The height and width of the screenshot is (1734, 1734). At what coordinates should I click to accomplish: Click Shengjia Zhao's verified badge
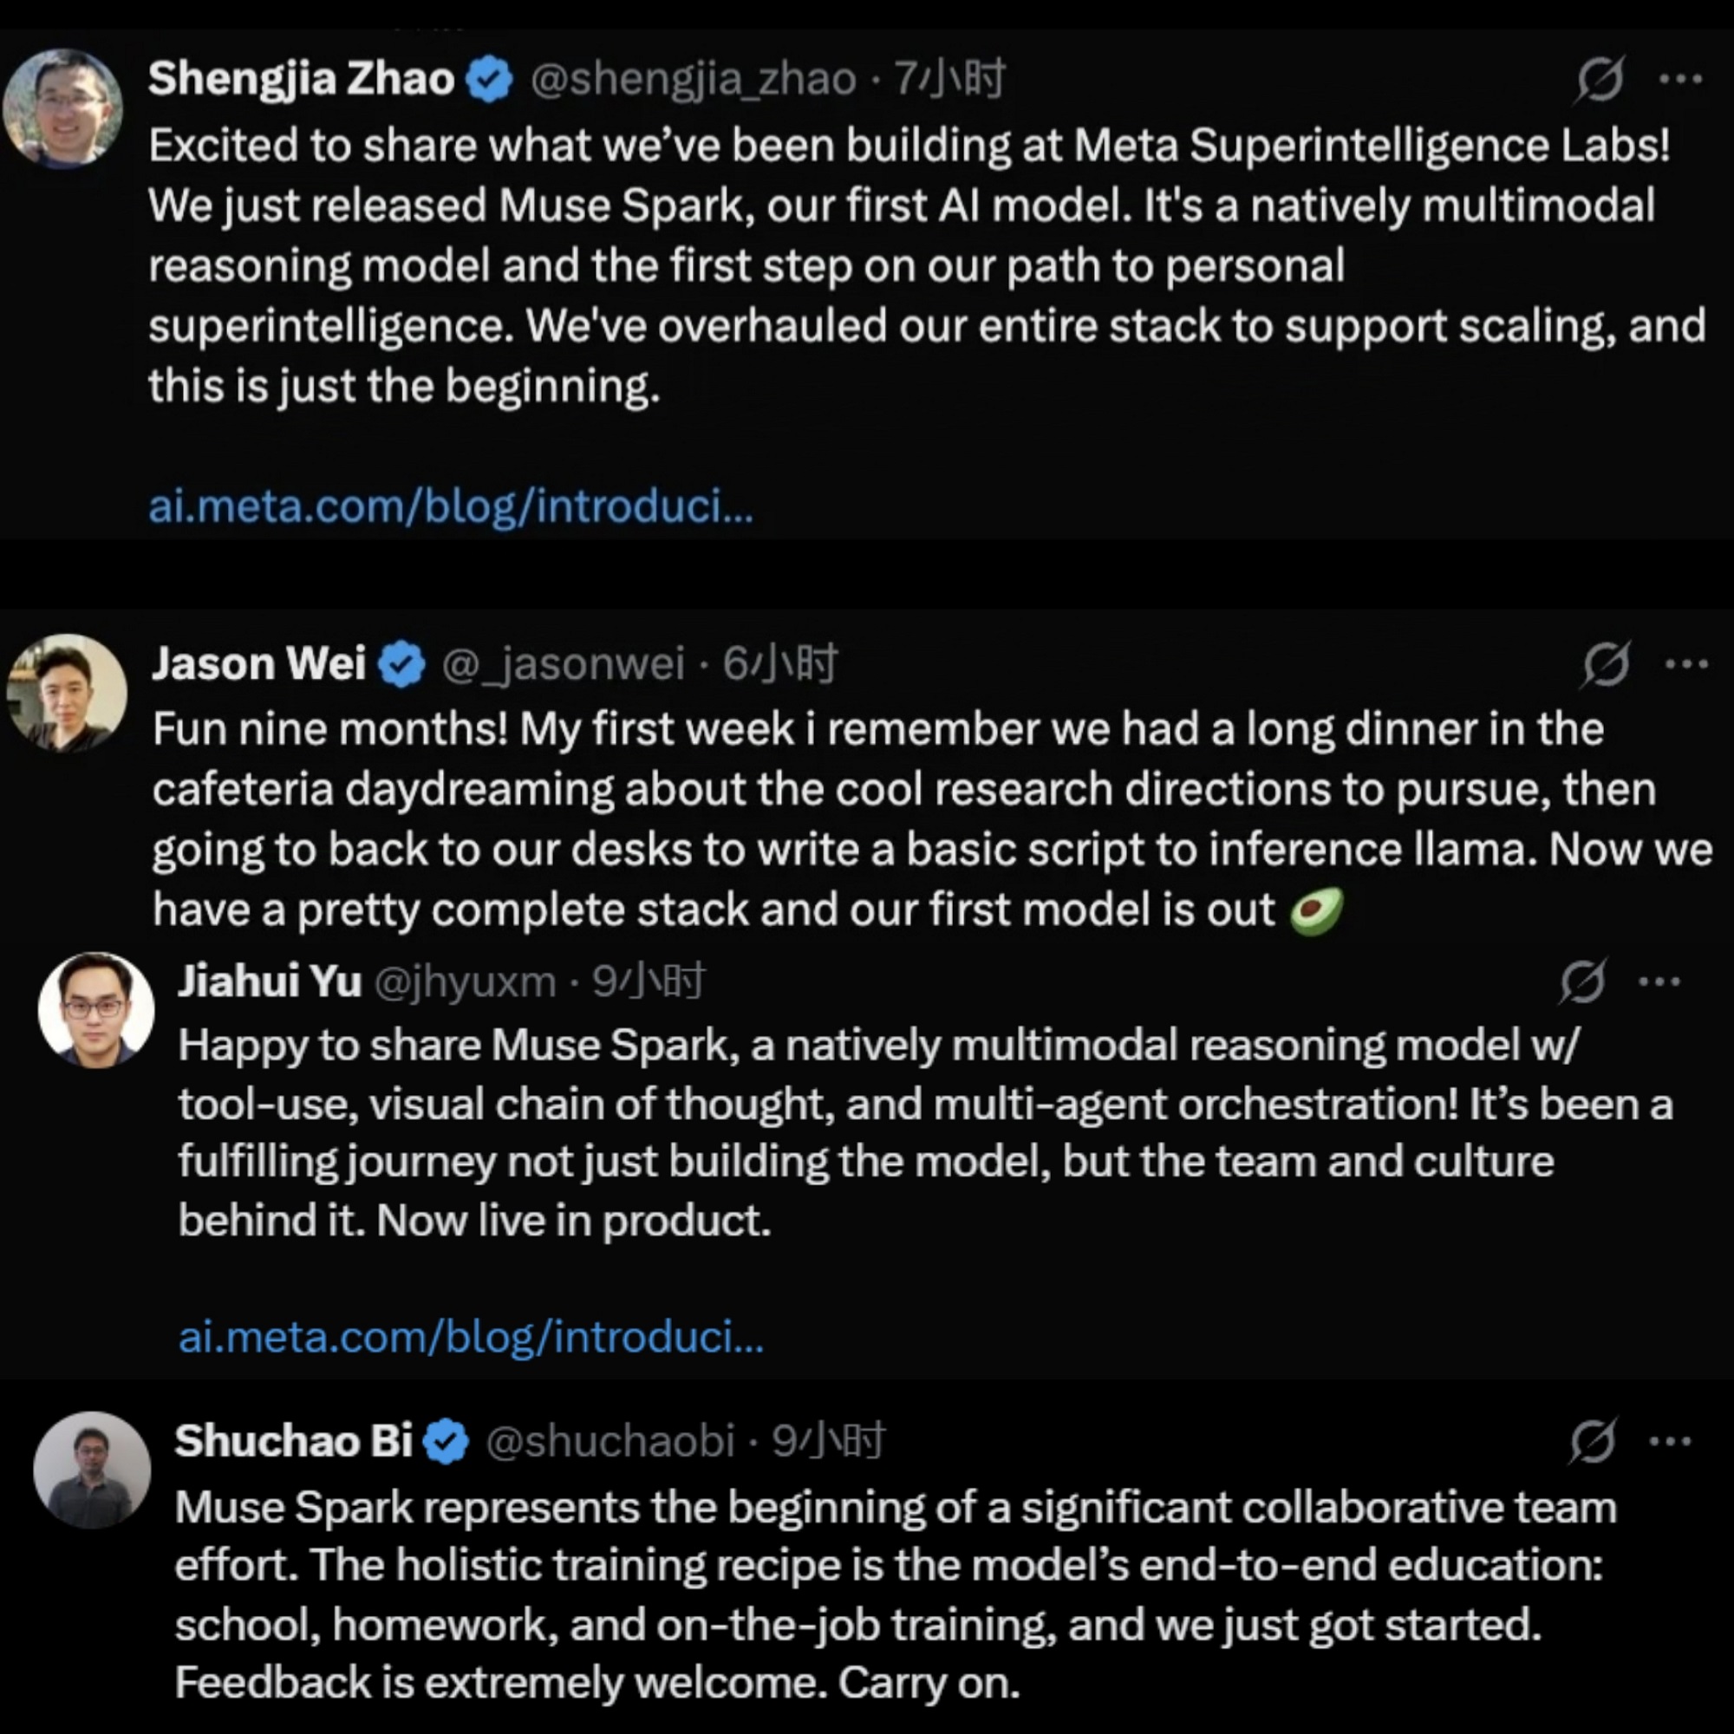487,77
